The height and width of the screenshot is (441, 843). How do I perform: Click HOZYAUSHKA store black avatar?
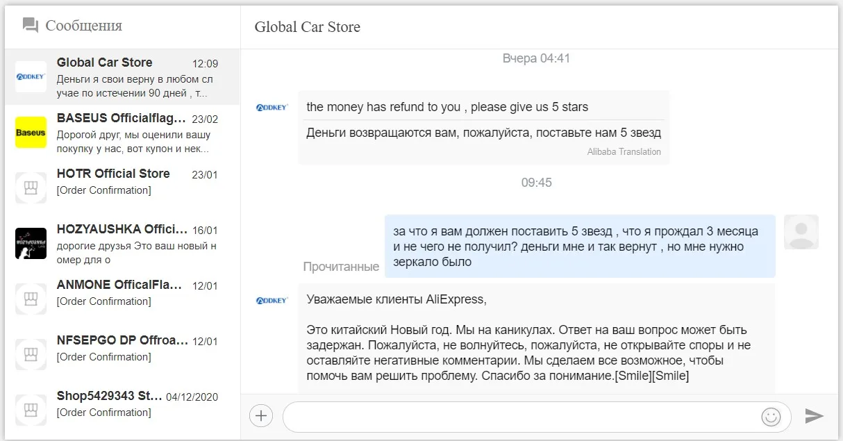pos(31,243)
